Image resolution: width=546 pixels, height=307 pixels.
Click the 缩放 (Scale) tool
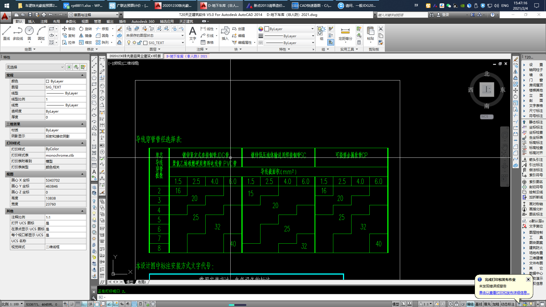[85, 42]
